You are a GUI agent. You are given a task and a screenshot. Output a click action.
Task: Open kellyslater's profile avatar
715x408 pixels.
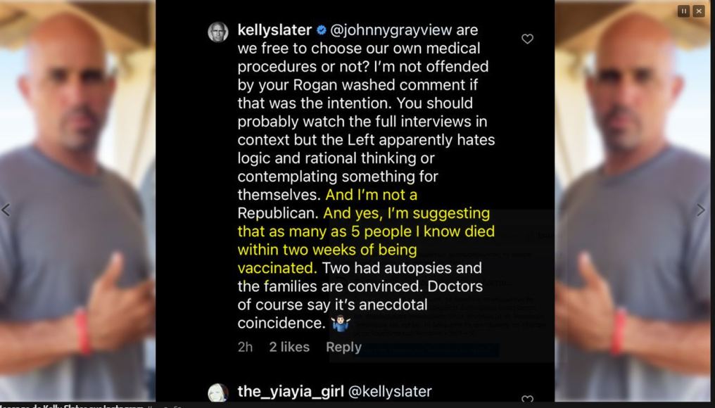(218, 32)
